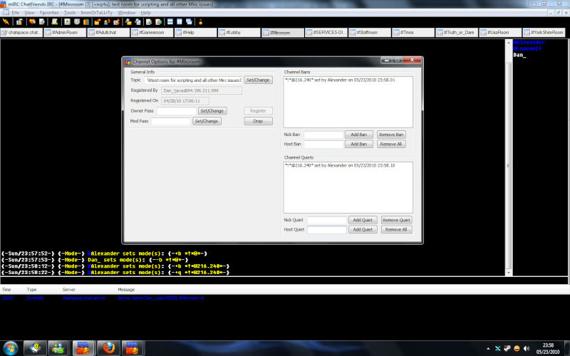Click the lightning bolt Connect icon
This screenshot has width=570, height=356.
click(x=6, y=22)
